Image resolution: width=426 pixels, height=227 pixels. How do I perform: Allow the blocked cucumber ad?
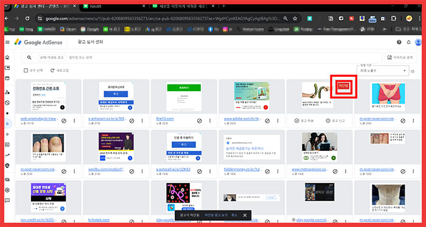[x=304, y=121]
